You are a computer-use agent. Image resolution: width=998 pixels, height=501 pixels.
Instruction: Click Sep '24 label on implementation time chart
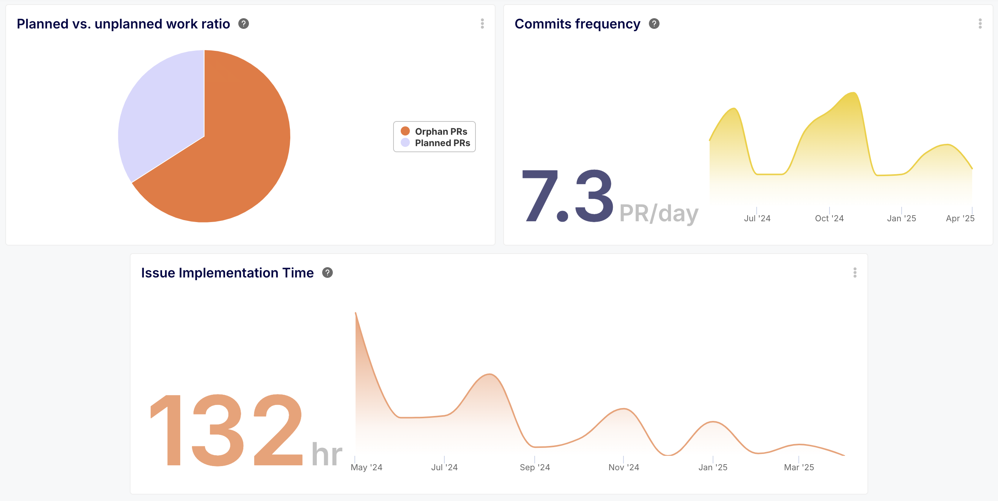535,467
